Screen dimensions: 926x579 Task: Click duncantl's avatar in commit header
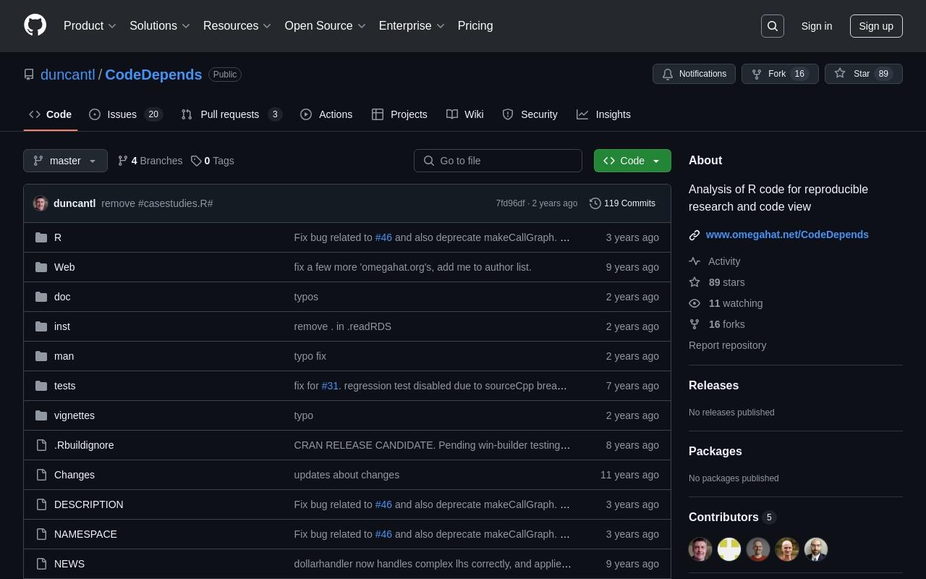[x=41, y=203]
